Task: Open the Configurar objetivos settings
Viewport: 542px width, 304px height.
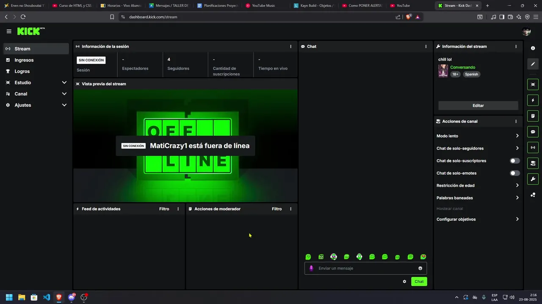Action: tap(478, 219)
